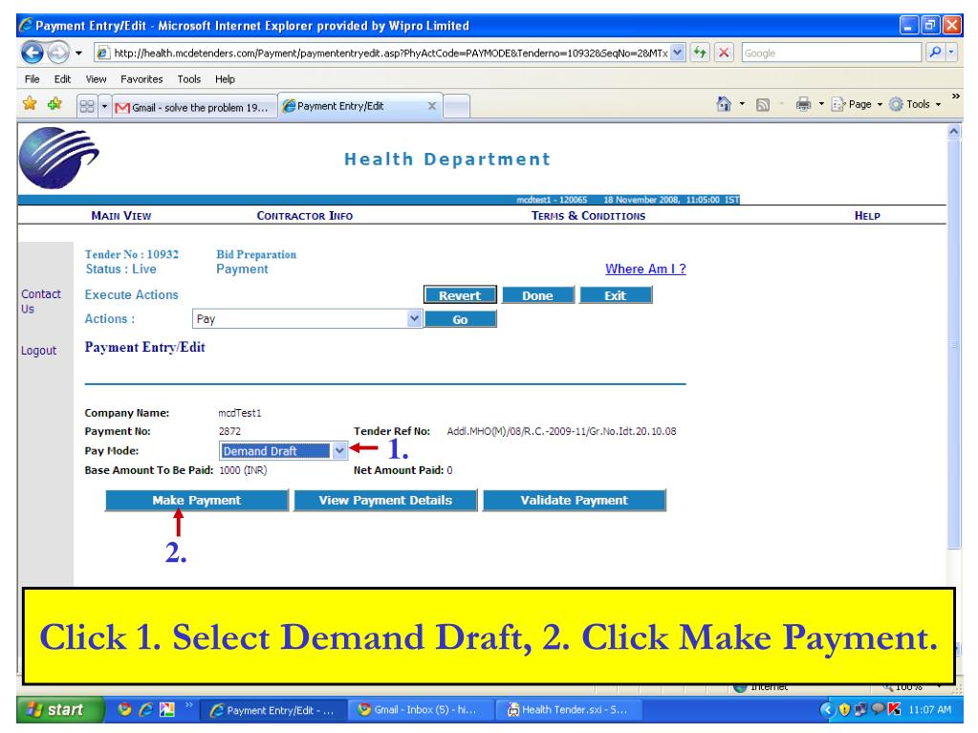Click the Logout sidebar link
This screenshot has width=978, height=733.
point(38,351)
